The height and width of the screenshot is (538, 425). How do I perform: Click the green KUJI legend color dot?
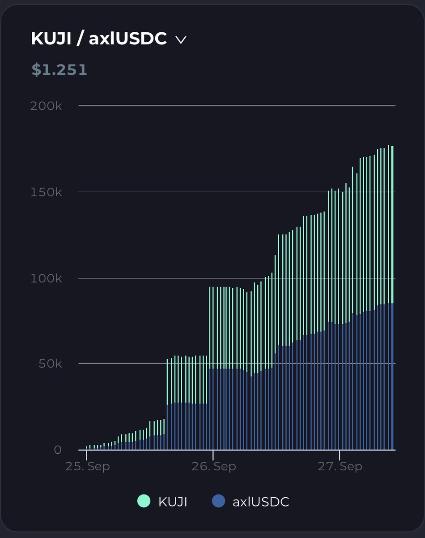pyautogui.click(x=144, y=501)
